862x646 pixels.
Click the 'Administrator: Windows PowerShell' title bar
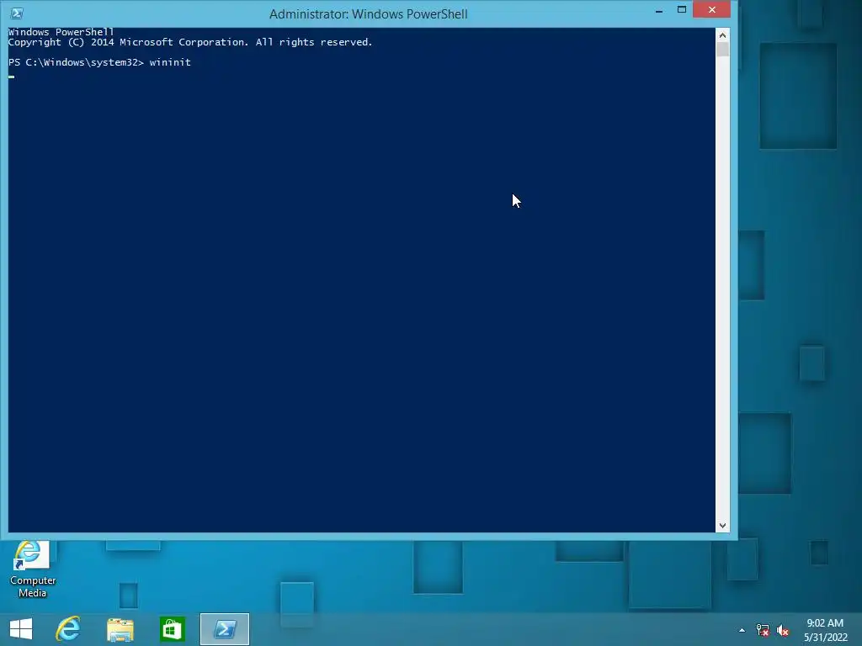(x=369, y=13)
